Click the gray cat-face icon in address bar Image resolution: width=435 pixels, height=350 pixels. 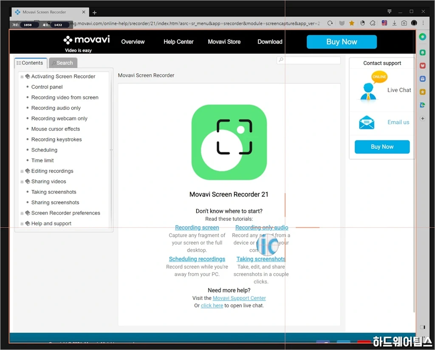click(342, 23)
